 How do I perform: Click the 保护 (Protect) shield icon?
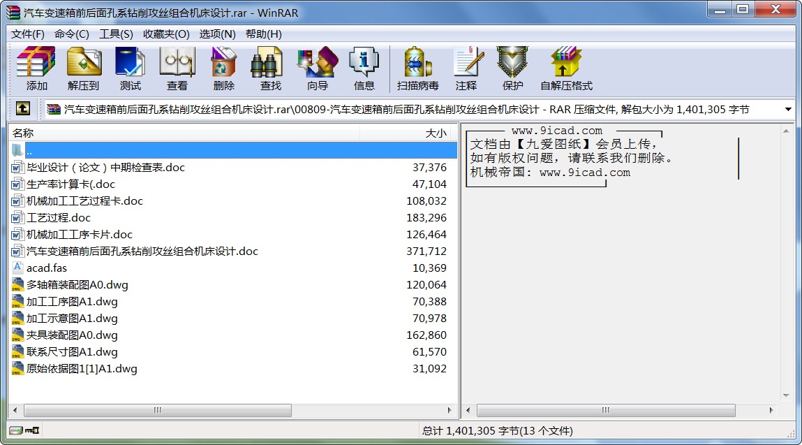pyautogui.click(x=512, y=68)
